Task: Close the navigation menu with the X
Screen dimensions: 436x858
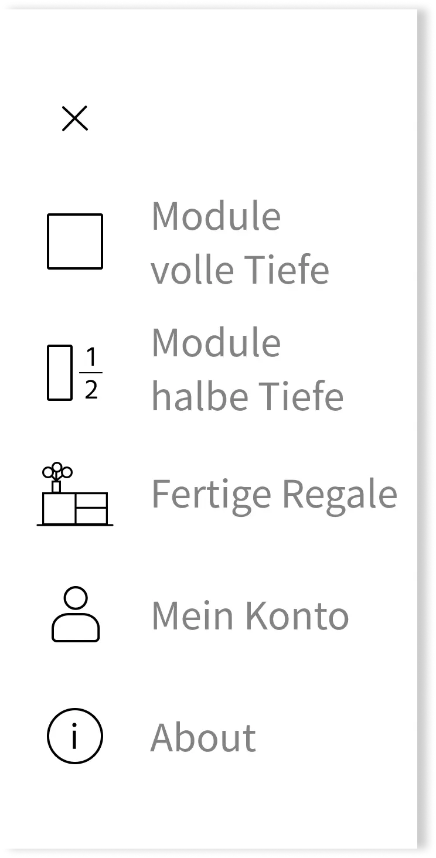Action: [75, 118]
